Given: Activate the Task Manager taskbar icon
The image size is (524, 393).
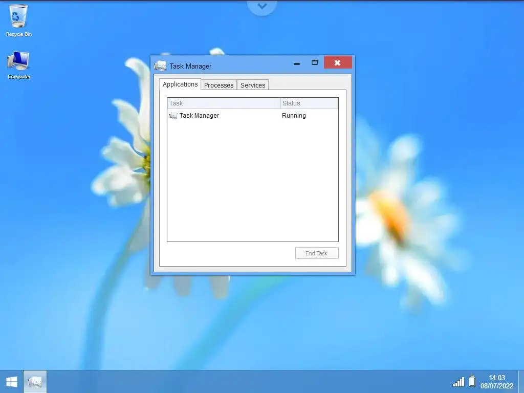Looking at the screenshot, I should (x=35, y=382).
